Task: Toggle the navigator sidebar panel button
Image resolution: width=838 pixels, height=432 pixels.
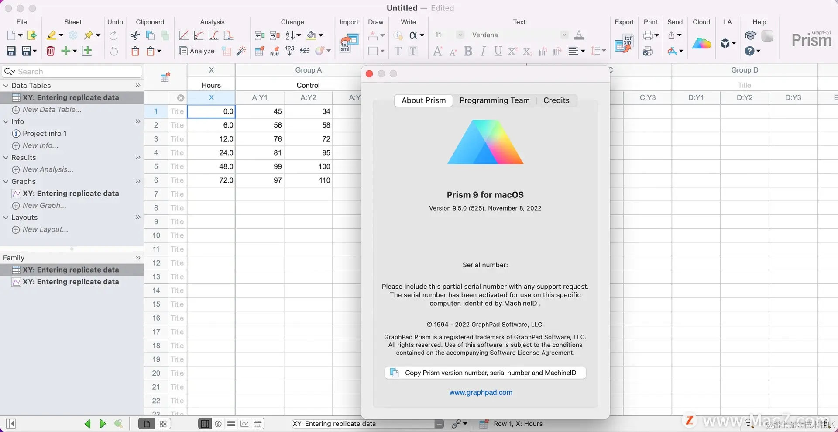Action: (11, 424)
